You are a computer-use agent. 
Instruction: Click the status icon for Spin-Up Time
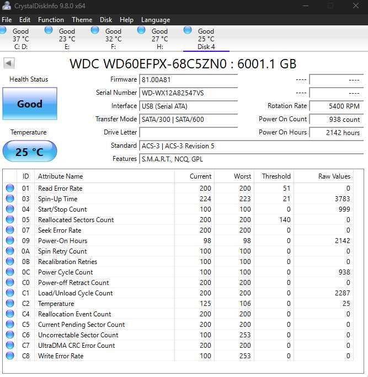click(10, 198)
